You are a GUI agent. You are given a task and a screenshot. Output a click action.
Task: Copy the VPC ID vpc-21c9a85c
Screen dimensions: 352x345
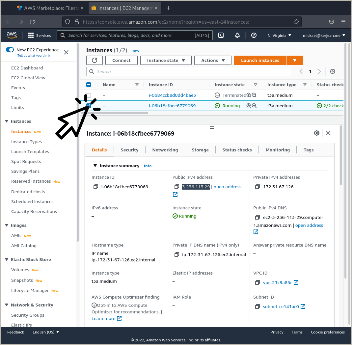coord(257,282)
